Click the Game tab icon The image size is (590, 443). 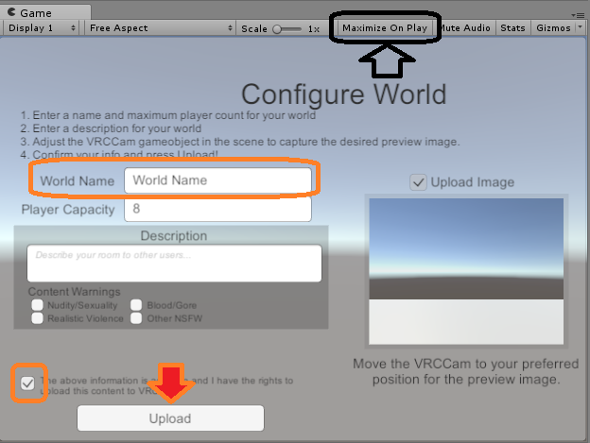click(x=11, y=12)
